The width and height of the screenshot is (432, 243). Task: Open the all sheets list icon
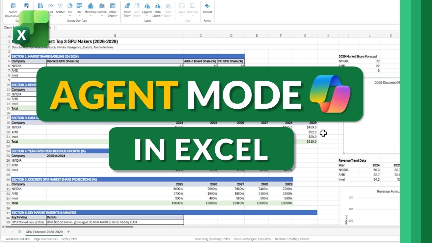(20, 232)
